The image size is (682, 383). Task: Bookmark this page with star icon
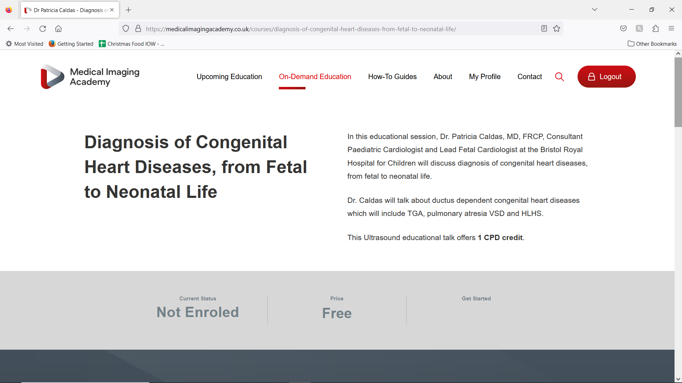[x=557, y=29]
